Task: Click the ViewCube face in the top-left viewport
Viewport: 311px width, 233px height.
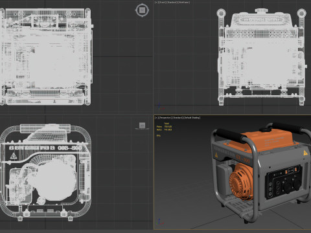Action: [142, 10]
